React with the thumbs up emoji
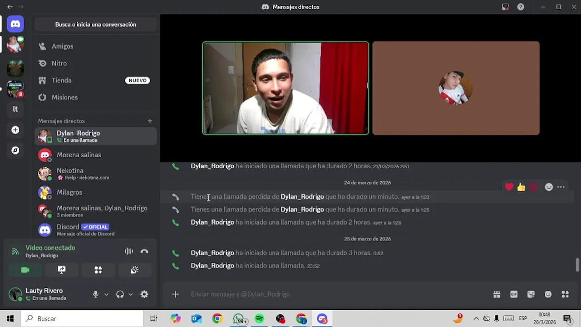 [521, 187]
